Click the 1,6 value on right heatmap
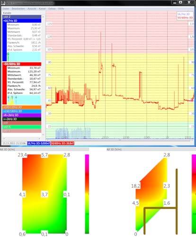The image size is (196, 237). click(x=167, y=203)
